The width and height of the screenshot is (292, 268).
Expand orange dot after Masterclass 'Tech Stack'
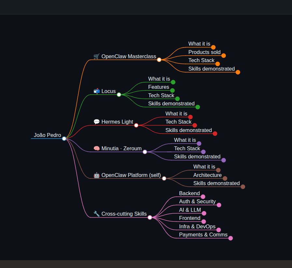pyautogui.click(x=217, y=64)
